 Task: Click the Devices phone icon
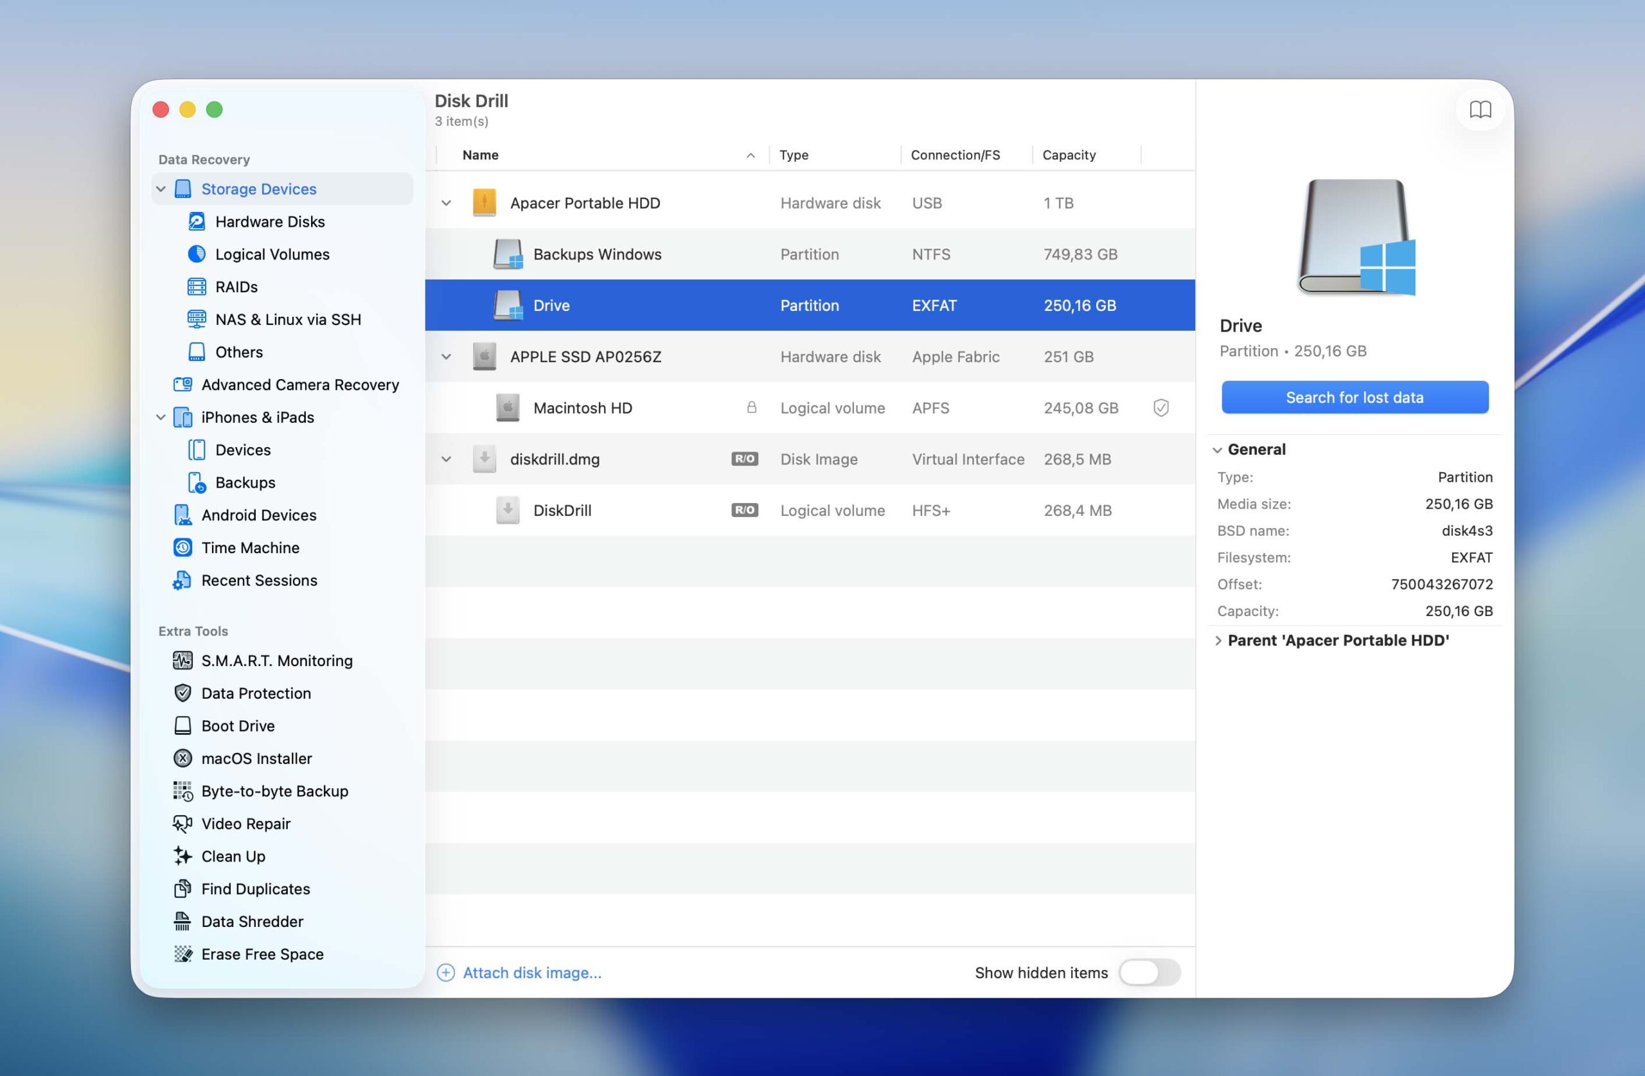(x=197, y=449)
